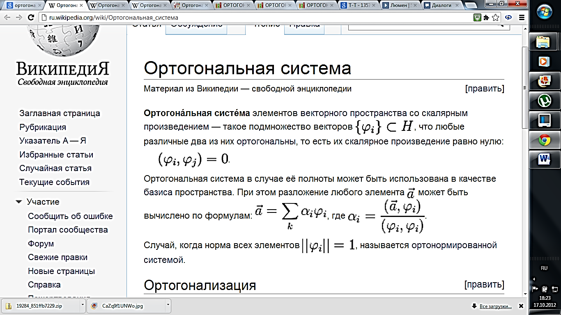Open downloaded image CaZq9f1UNWo.jpg
The height and width of the screenshot is (315, 561).
[x=125, y=306]
